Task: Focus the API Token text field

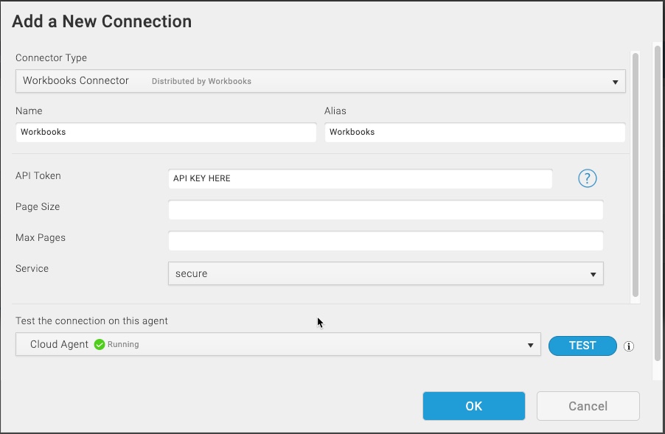Action: [x=361, y=178]
